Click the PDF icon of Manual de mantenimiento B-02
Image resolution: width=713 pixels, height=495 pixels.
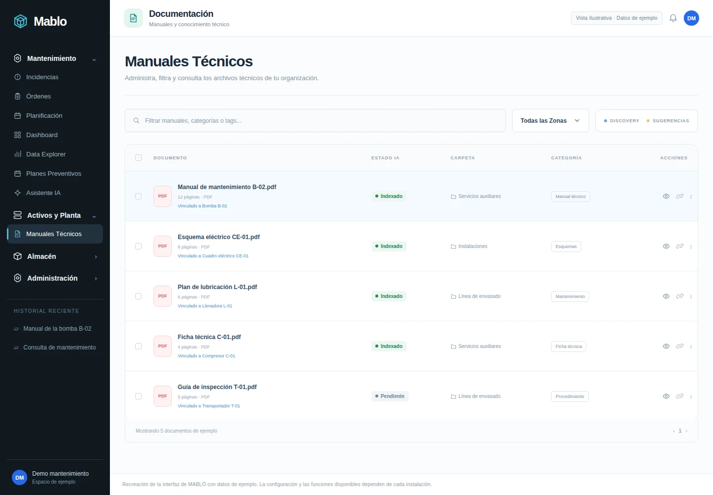[x=162, y=196]
